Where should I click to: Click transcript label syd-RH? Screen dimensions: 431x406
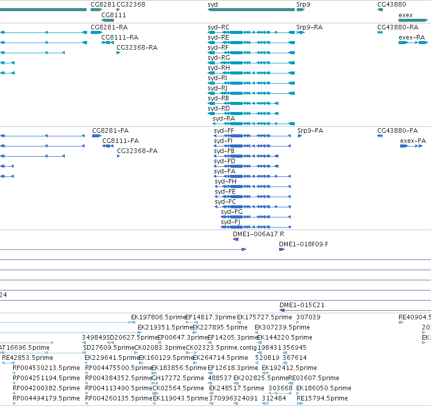pos(219,68)
